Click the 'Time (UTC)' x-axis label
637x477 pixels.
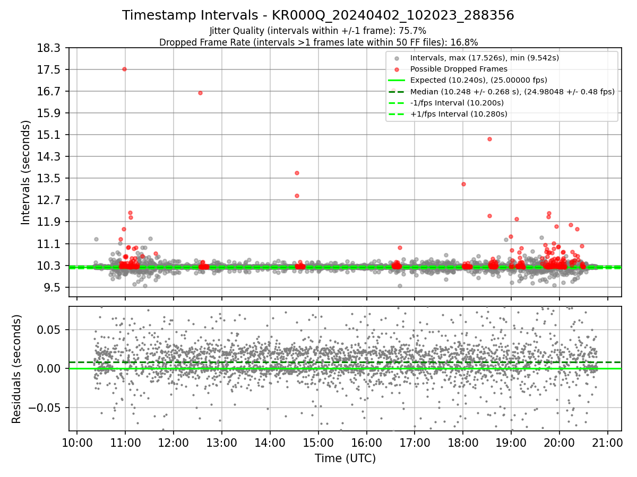tap(345, 458)
